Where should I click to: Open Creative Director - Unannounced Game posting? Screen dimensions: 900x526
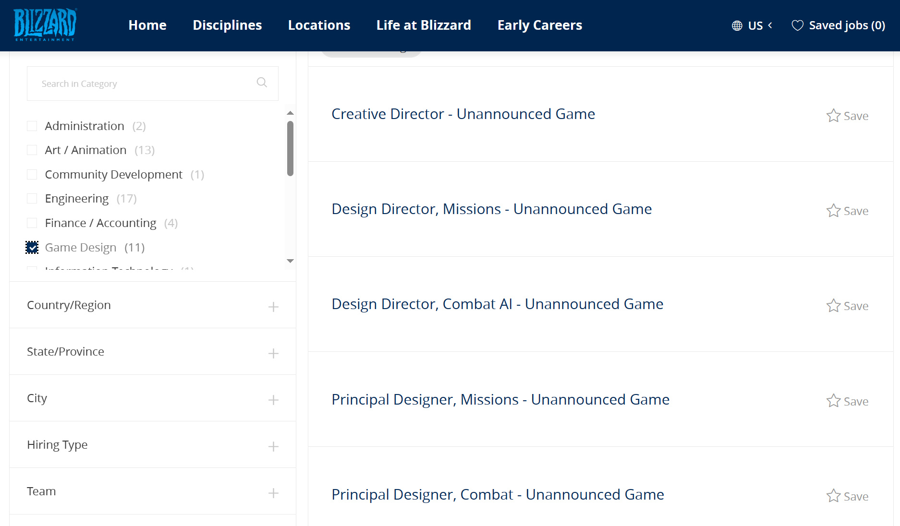463,114
